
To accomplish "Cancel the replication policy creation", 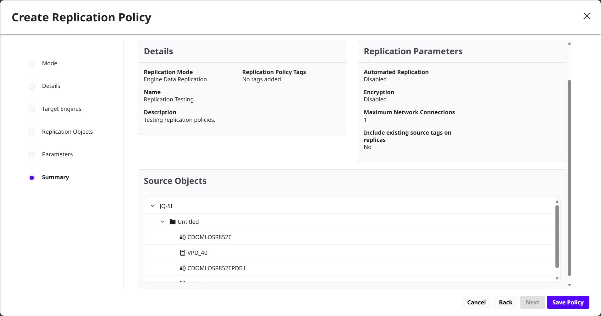I will tap(476, 303).
